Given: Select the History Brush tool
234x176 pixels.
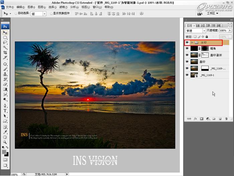Looking at the screenshot, I should [x=5, y=79].
